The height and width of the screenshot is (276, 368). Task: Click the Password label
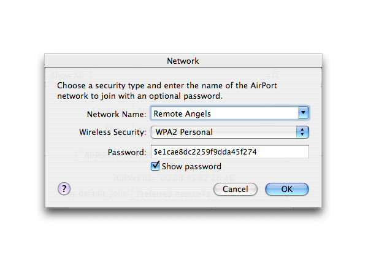[127, 152]
